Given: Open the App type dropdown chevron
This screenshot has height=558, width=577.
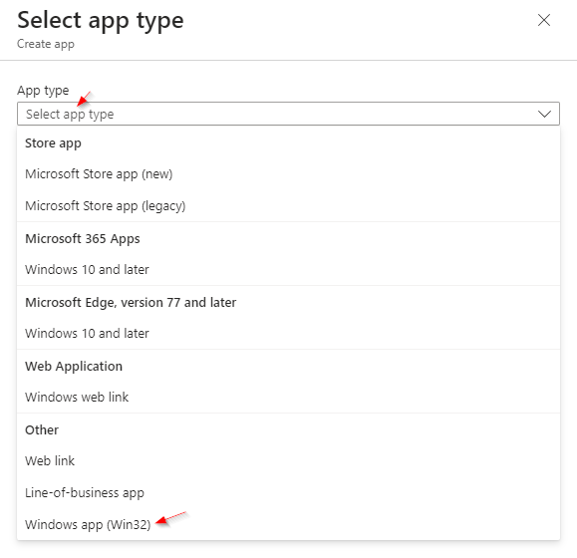Looking at the screenshot, I should click(x=544, y=114).
